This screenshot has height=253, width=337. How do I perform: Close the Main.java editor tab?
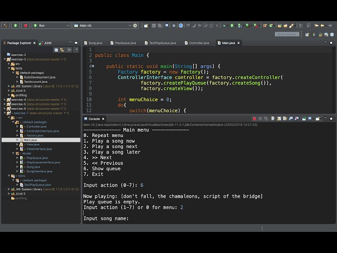pyautogui.click(x=239, y=43)
